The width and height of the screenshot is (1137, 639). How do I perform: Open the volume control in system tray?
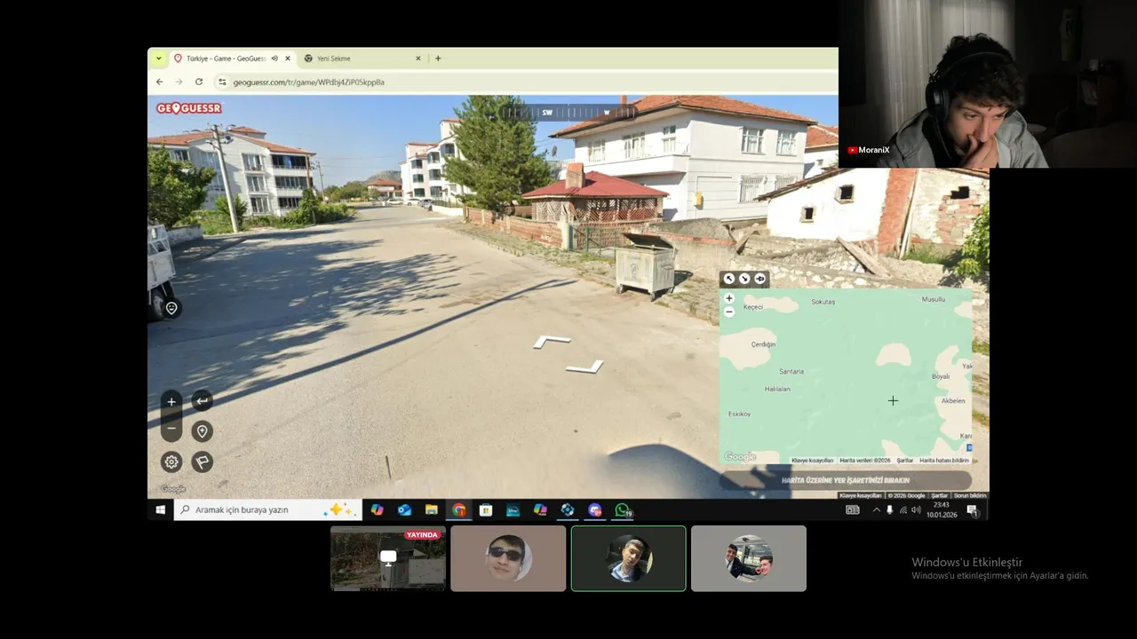pos(916,509)
